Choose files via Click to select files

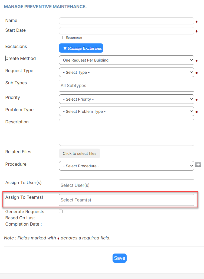[80, 153]
